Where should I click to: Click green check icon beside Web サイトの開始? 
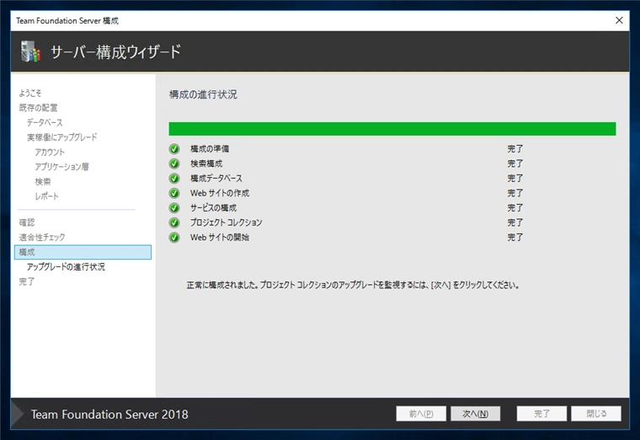coord(174,237)
